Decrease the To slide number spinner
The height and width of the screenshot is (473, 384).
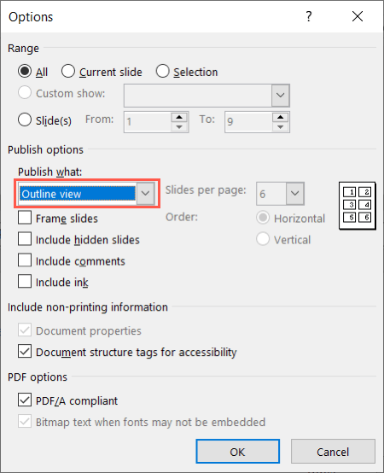(x=280, y=126)
